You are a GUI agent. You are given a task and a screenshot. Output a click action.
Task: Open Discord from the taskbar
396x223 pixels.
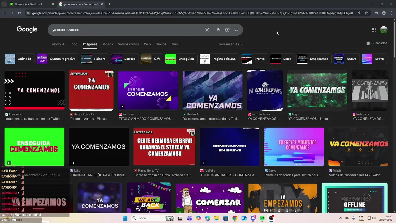253,218
